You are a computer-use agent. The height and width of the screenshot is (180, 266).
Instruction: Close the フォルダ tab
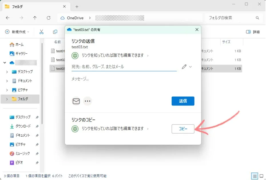64,7
